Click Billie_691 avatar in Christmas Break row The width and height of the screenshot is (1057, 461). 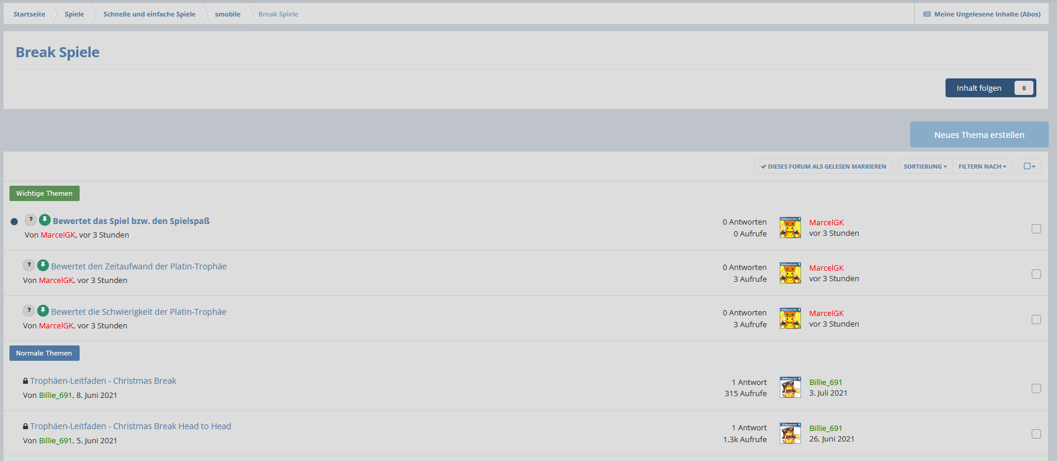[790, 387]
